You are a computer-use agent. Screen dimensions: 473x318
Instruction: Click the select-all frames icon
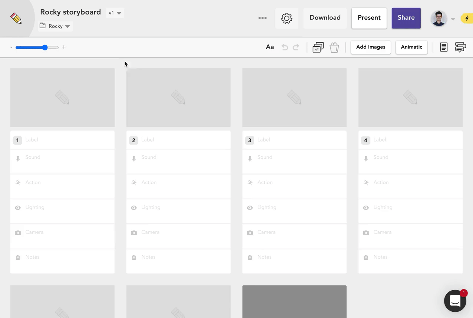click(x=318, y=47)
